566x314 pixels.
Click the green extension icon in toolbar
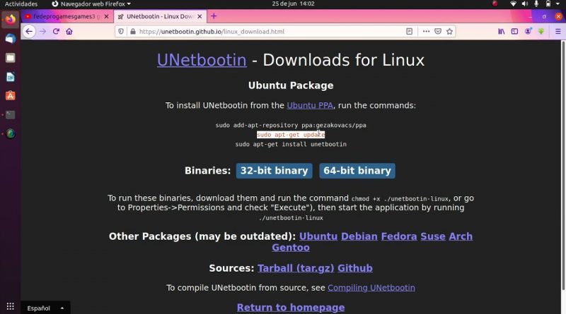541,31
